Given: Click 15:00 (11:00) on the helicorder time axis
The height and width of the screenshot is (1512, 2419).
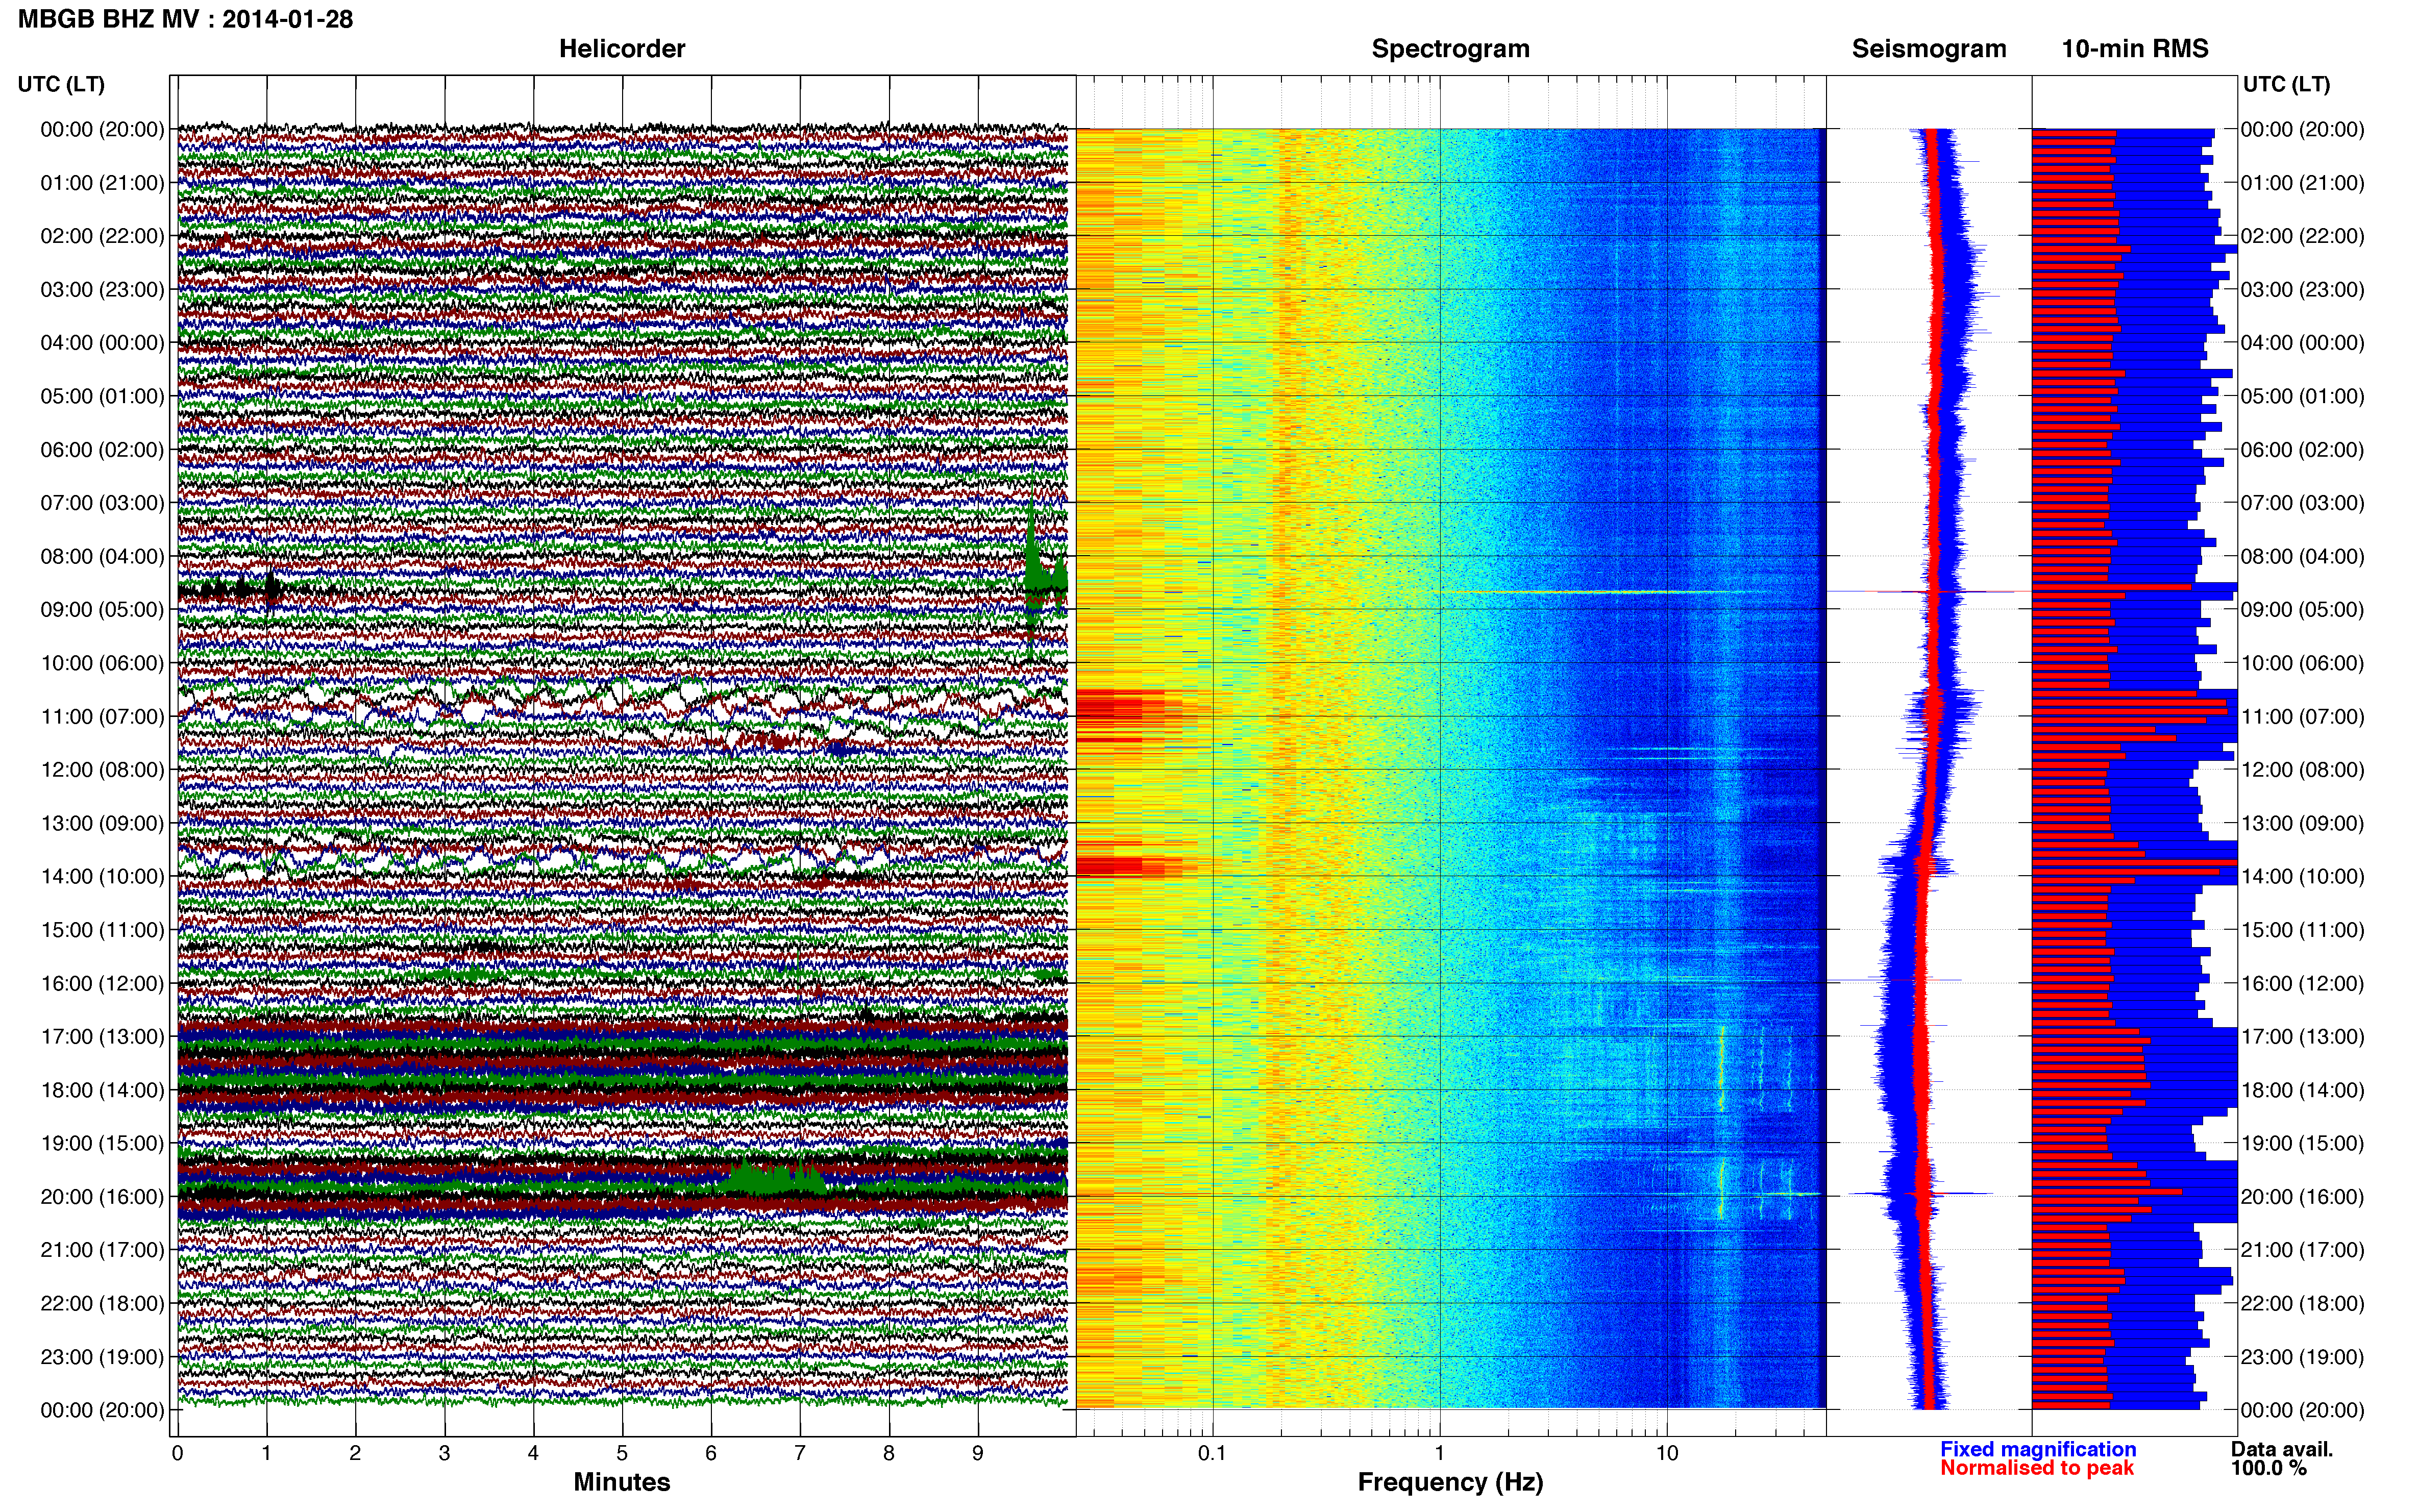Looking at the screenshot, I should 102,930.
